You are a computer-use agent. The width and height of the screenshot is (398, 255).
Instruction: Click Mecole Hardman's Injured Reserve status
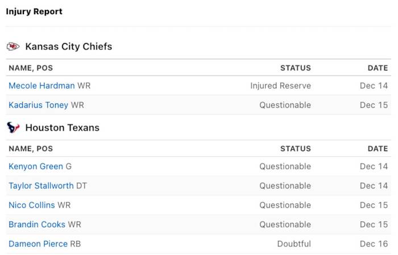click(280, 86)
